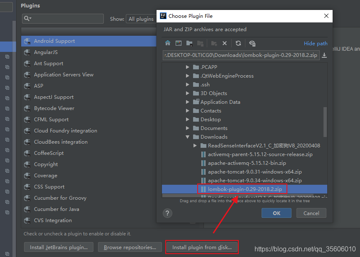Expand the Contacts folder
The image size is (360, 257).
point(188,111)
